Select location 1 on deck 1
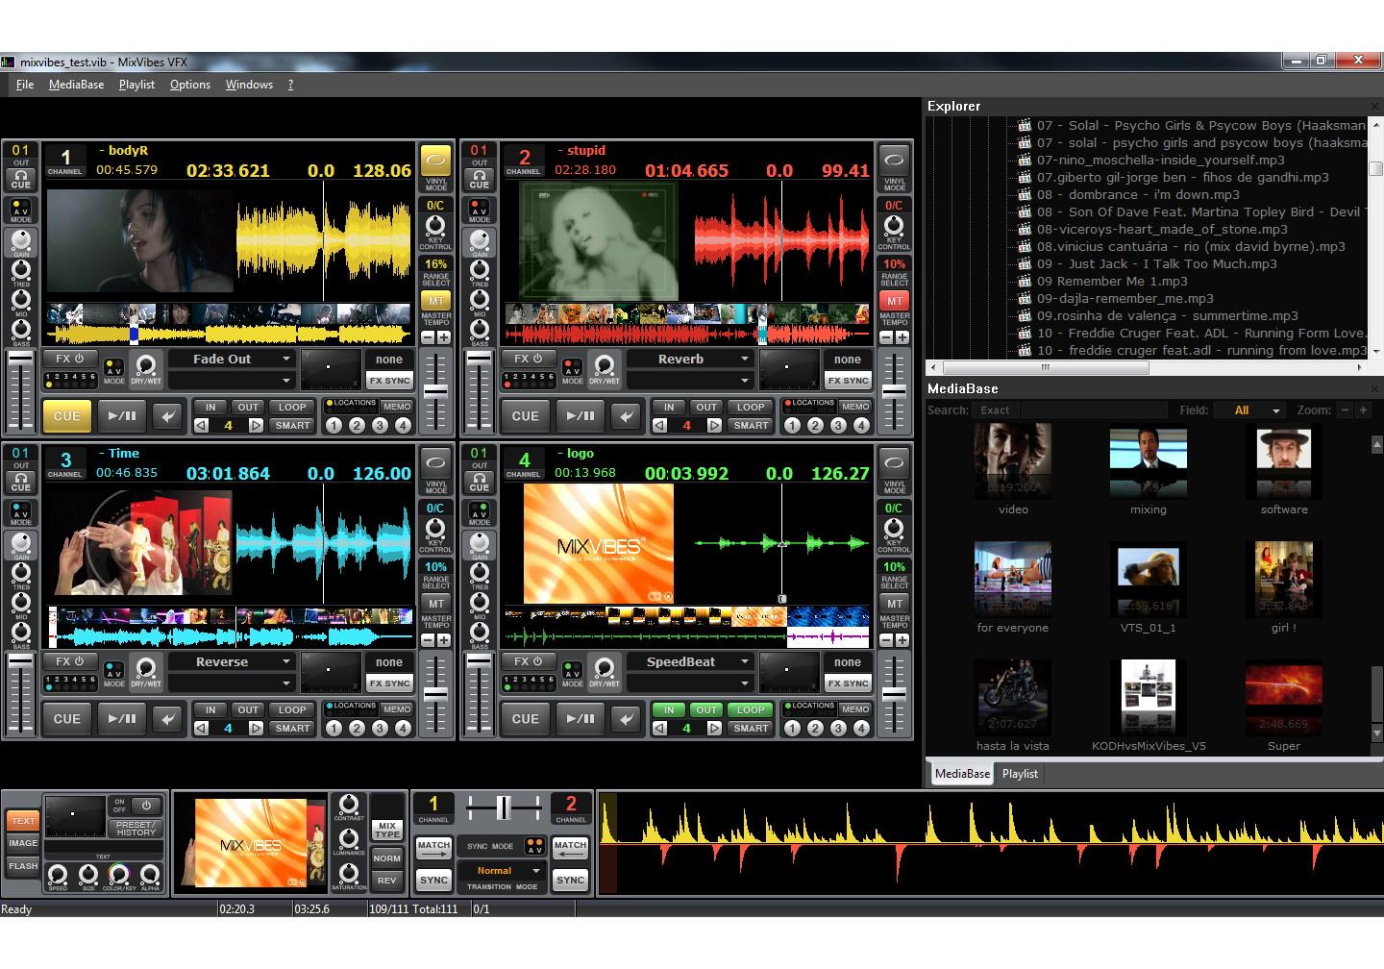Screen dimensions: 1384x969 (x=334, y=425)
